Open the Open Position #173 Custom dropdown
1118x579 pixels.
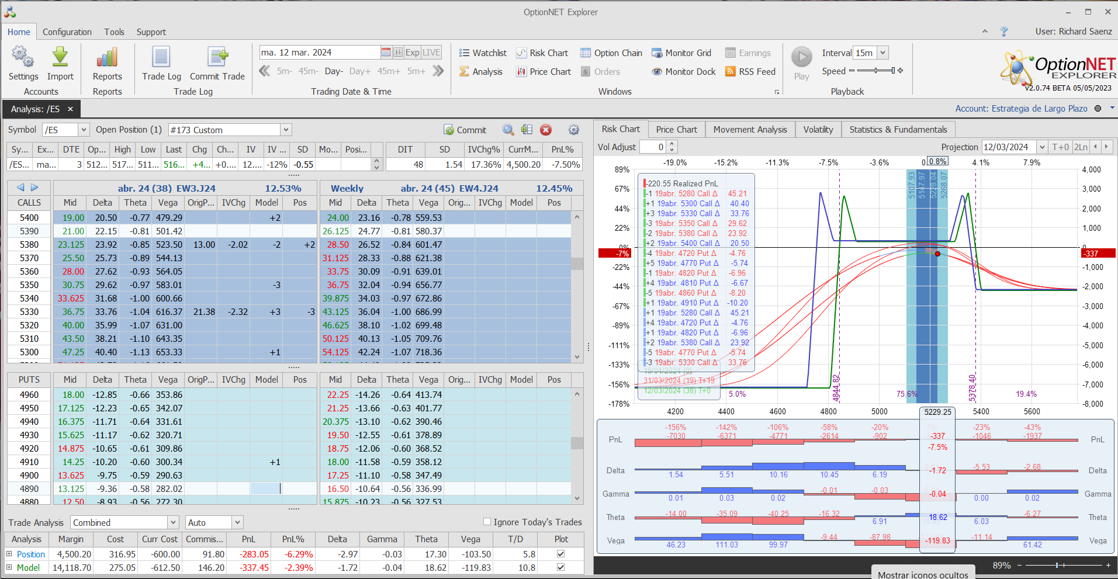click(286, 130)
